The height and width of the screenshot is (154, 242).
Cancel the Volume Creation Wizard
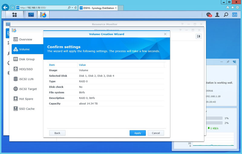point(156,133)
